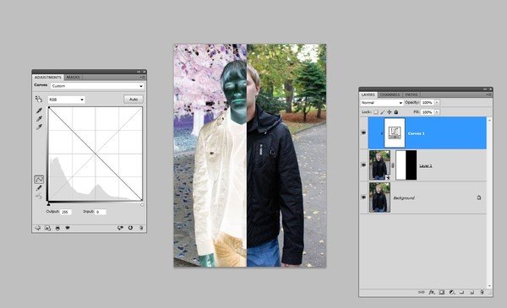Open the Fill slider arrow
This screenshot has height=308, width=507.
[x=437, y=112]
